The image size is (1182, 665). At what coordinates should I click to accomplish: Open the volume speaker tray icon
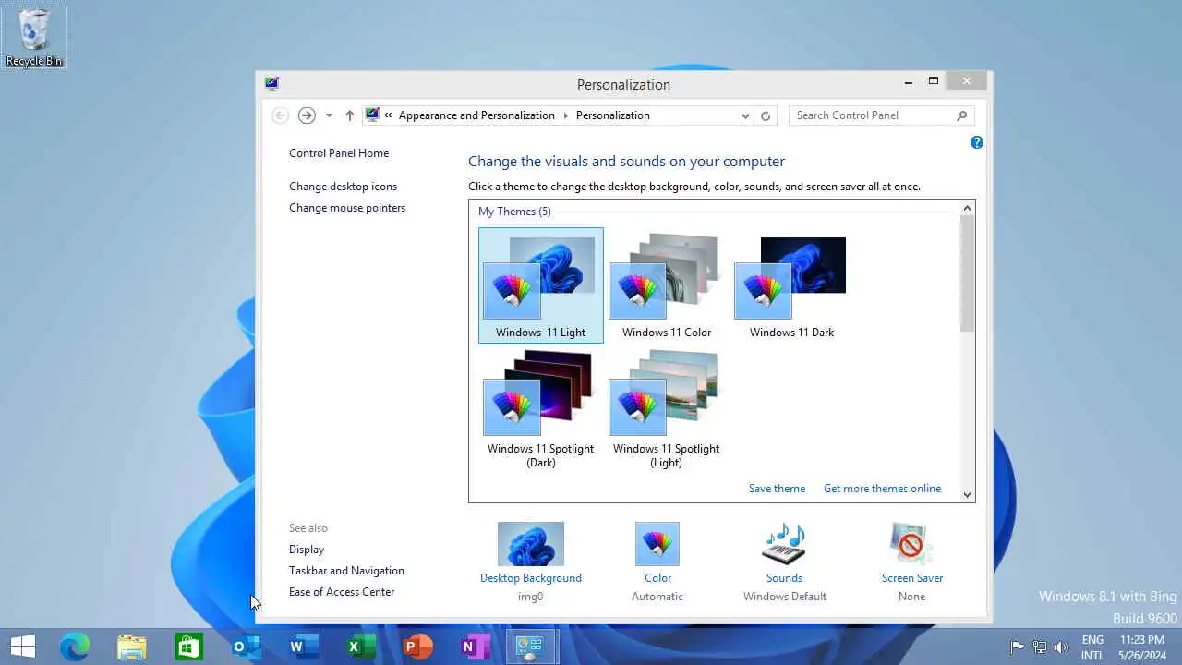1062,647
